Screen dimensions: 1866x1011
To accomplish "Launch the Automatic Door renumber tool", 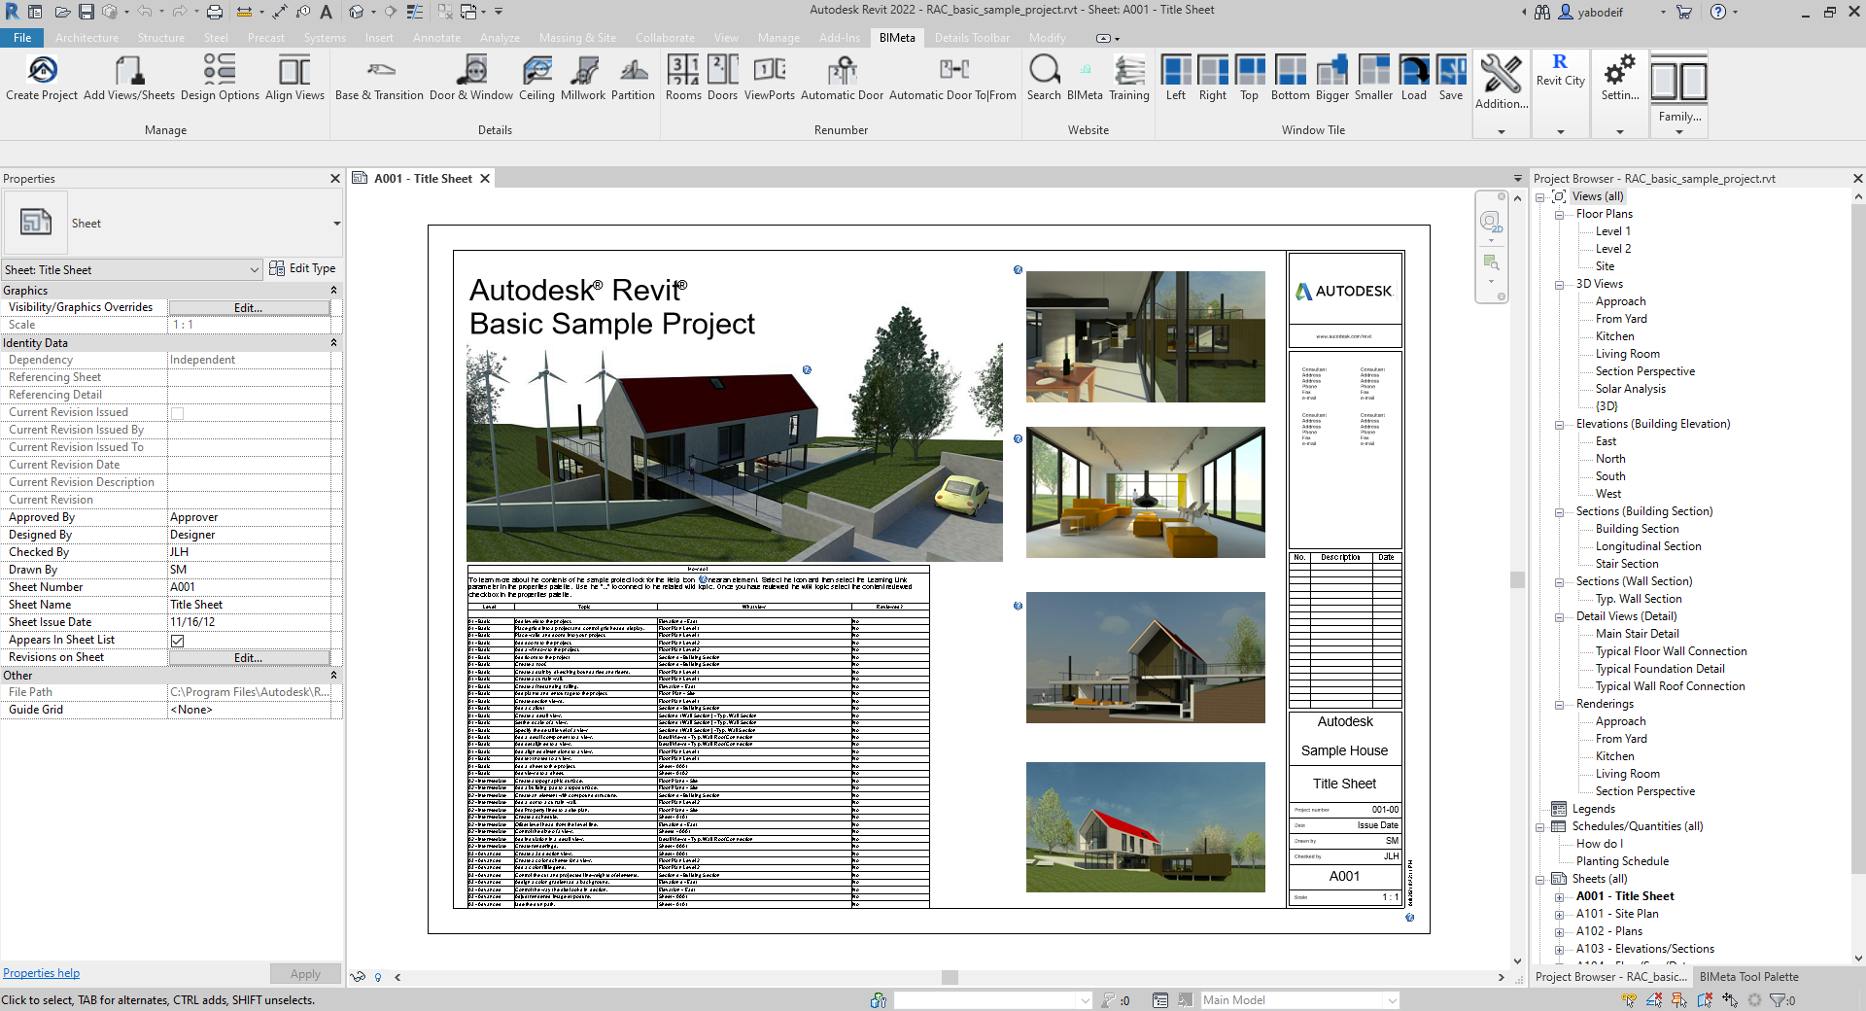I will coord(842,72).
